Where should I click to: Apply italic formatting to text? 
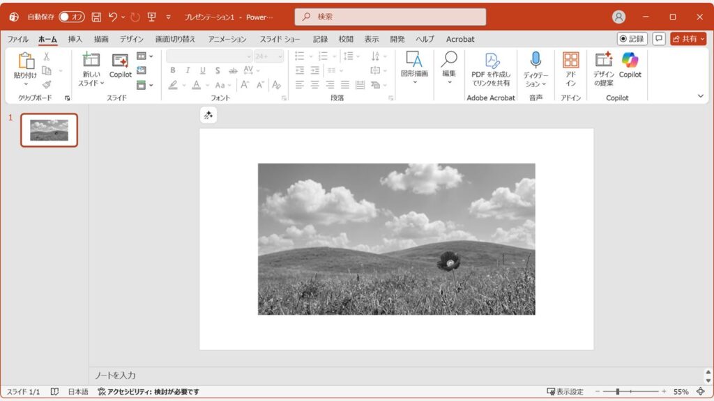(x=187, y=70)
